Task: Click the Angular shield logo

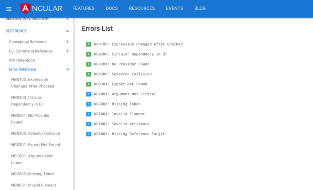Action: pyautogui.click(x=25, y=8)
